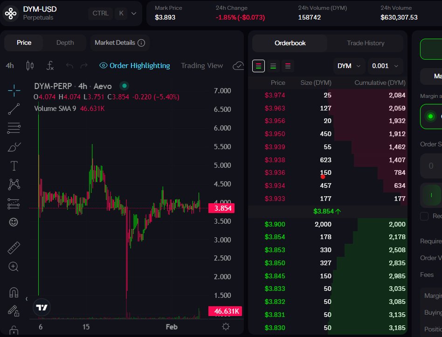This screenshot has height=337, width=442.
Task: Open the 0.001 price grouping dropdown
Action: pos(385,66)
